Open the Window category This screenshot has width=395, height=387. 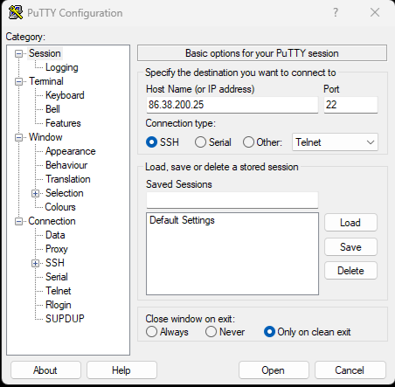pyautogui.click(x=45, y=137)
